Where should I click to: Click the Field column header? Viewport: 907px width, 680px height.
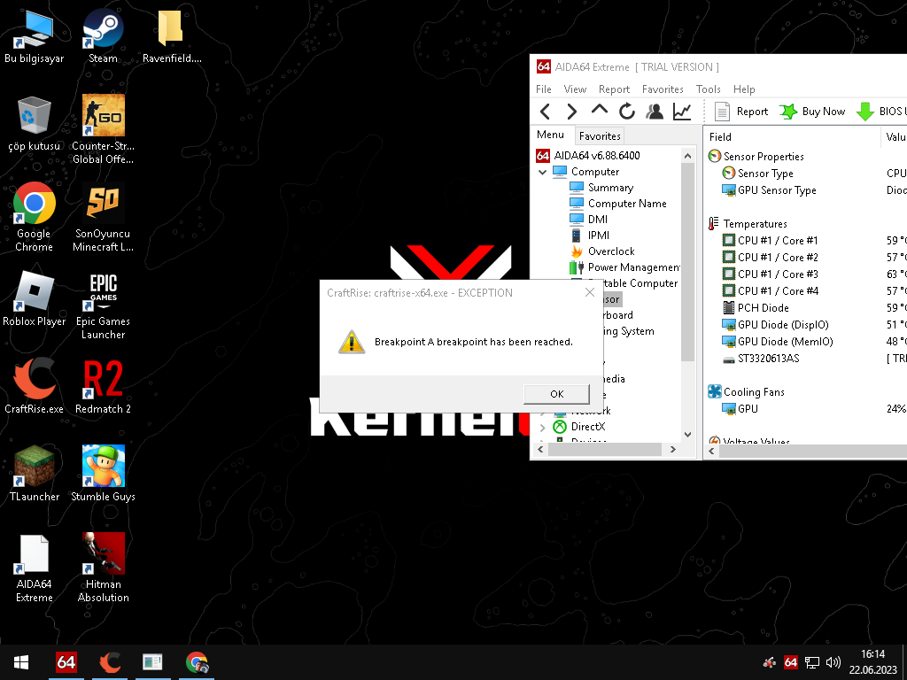(x=792, y=137)
